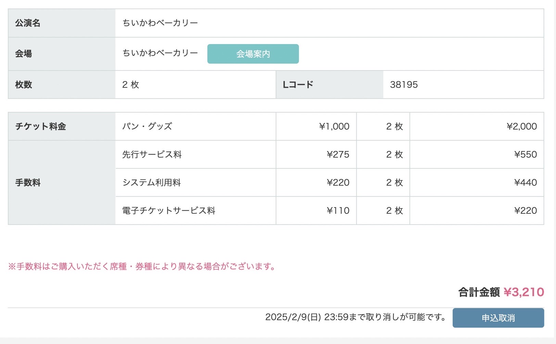556x344 pixels.
Task: Click the ¥2,000 ticket subtotal
Action: coord(521,127)
